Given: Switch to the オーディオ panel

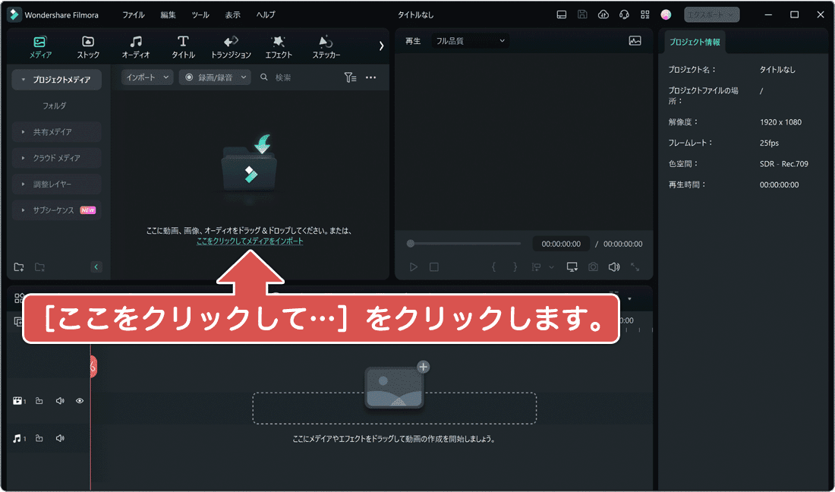Looking at the screenshot, I should click(136, 46).
